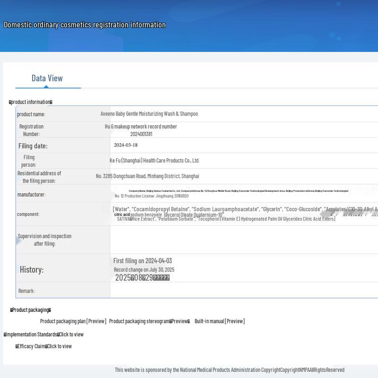Click filing person 'Ke Fu (Shanghai) Health Care Products Co., Ltd.'
This screenshot has height=378, width=378.
pyautogui.click(x=155, y=161)
